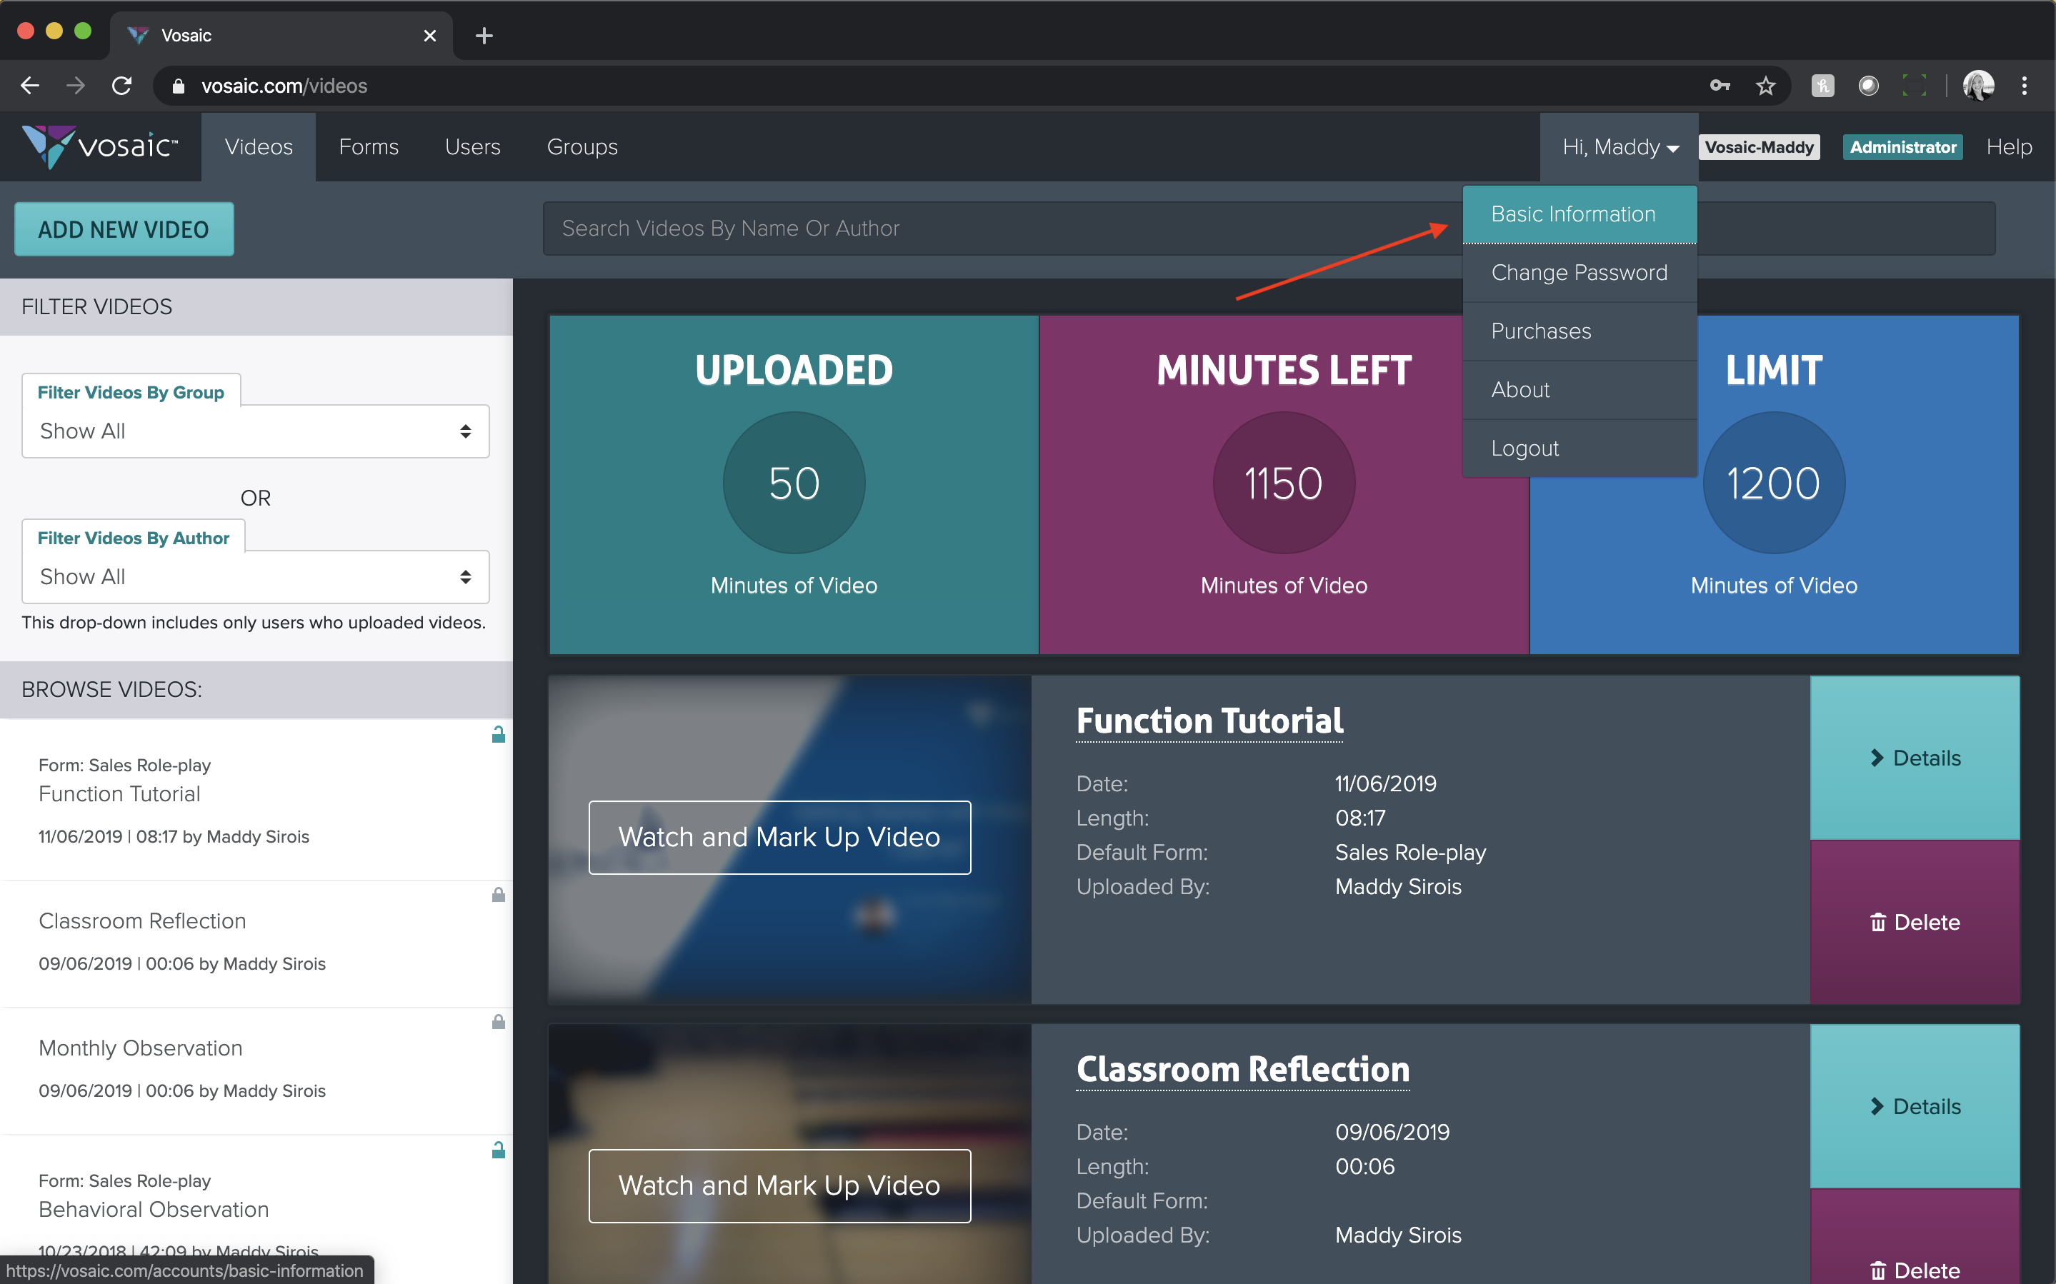Click the Vosaic logo
Screen dimensions: 2056x1284
click(100, 147)
